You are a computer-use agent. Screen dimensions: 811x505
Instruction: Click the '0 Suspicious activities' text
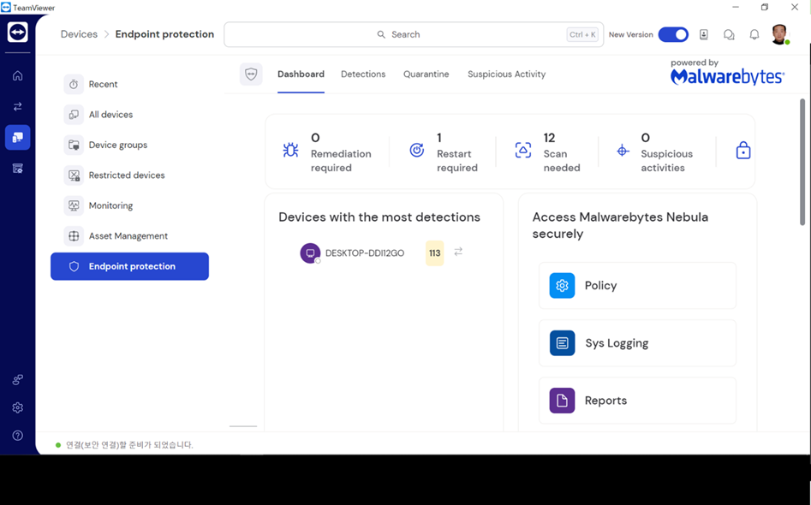tap(666, 152)
